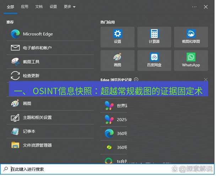This screenshot has width=217, height=177.
Task: Click the 热门应用 section heading
Action: 108,22
